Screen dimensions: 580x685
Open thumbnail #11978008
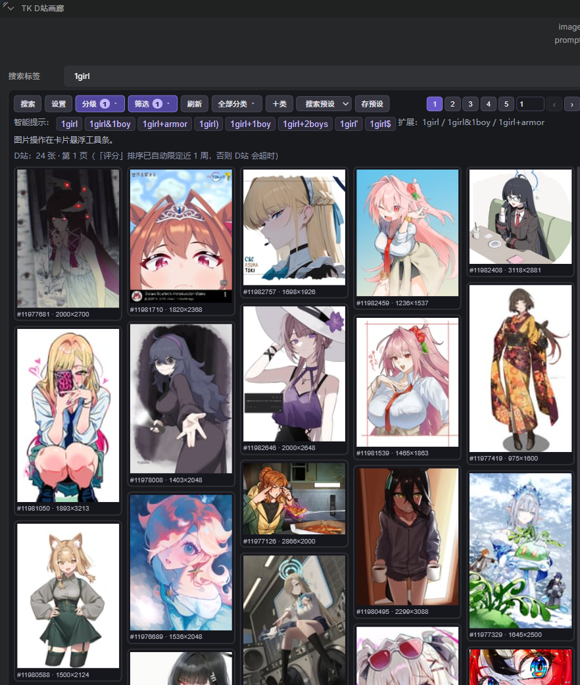(181, 398)
